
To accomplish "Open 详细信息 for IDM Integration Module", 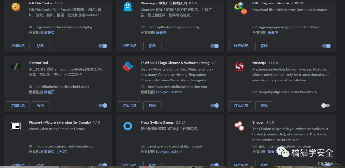I will pos(241,46).
